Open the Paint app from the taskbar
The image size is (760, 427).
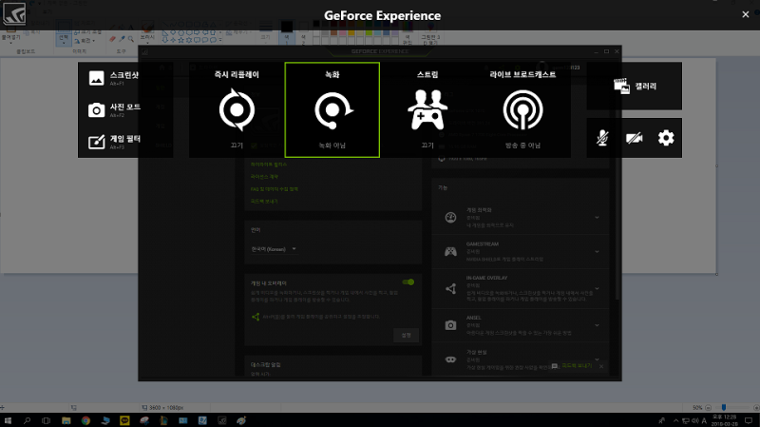pyautogui.click(x=241, y=420)
